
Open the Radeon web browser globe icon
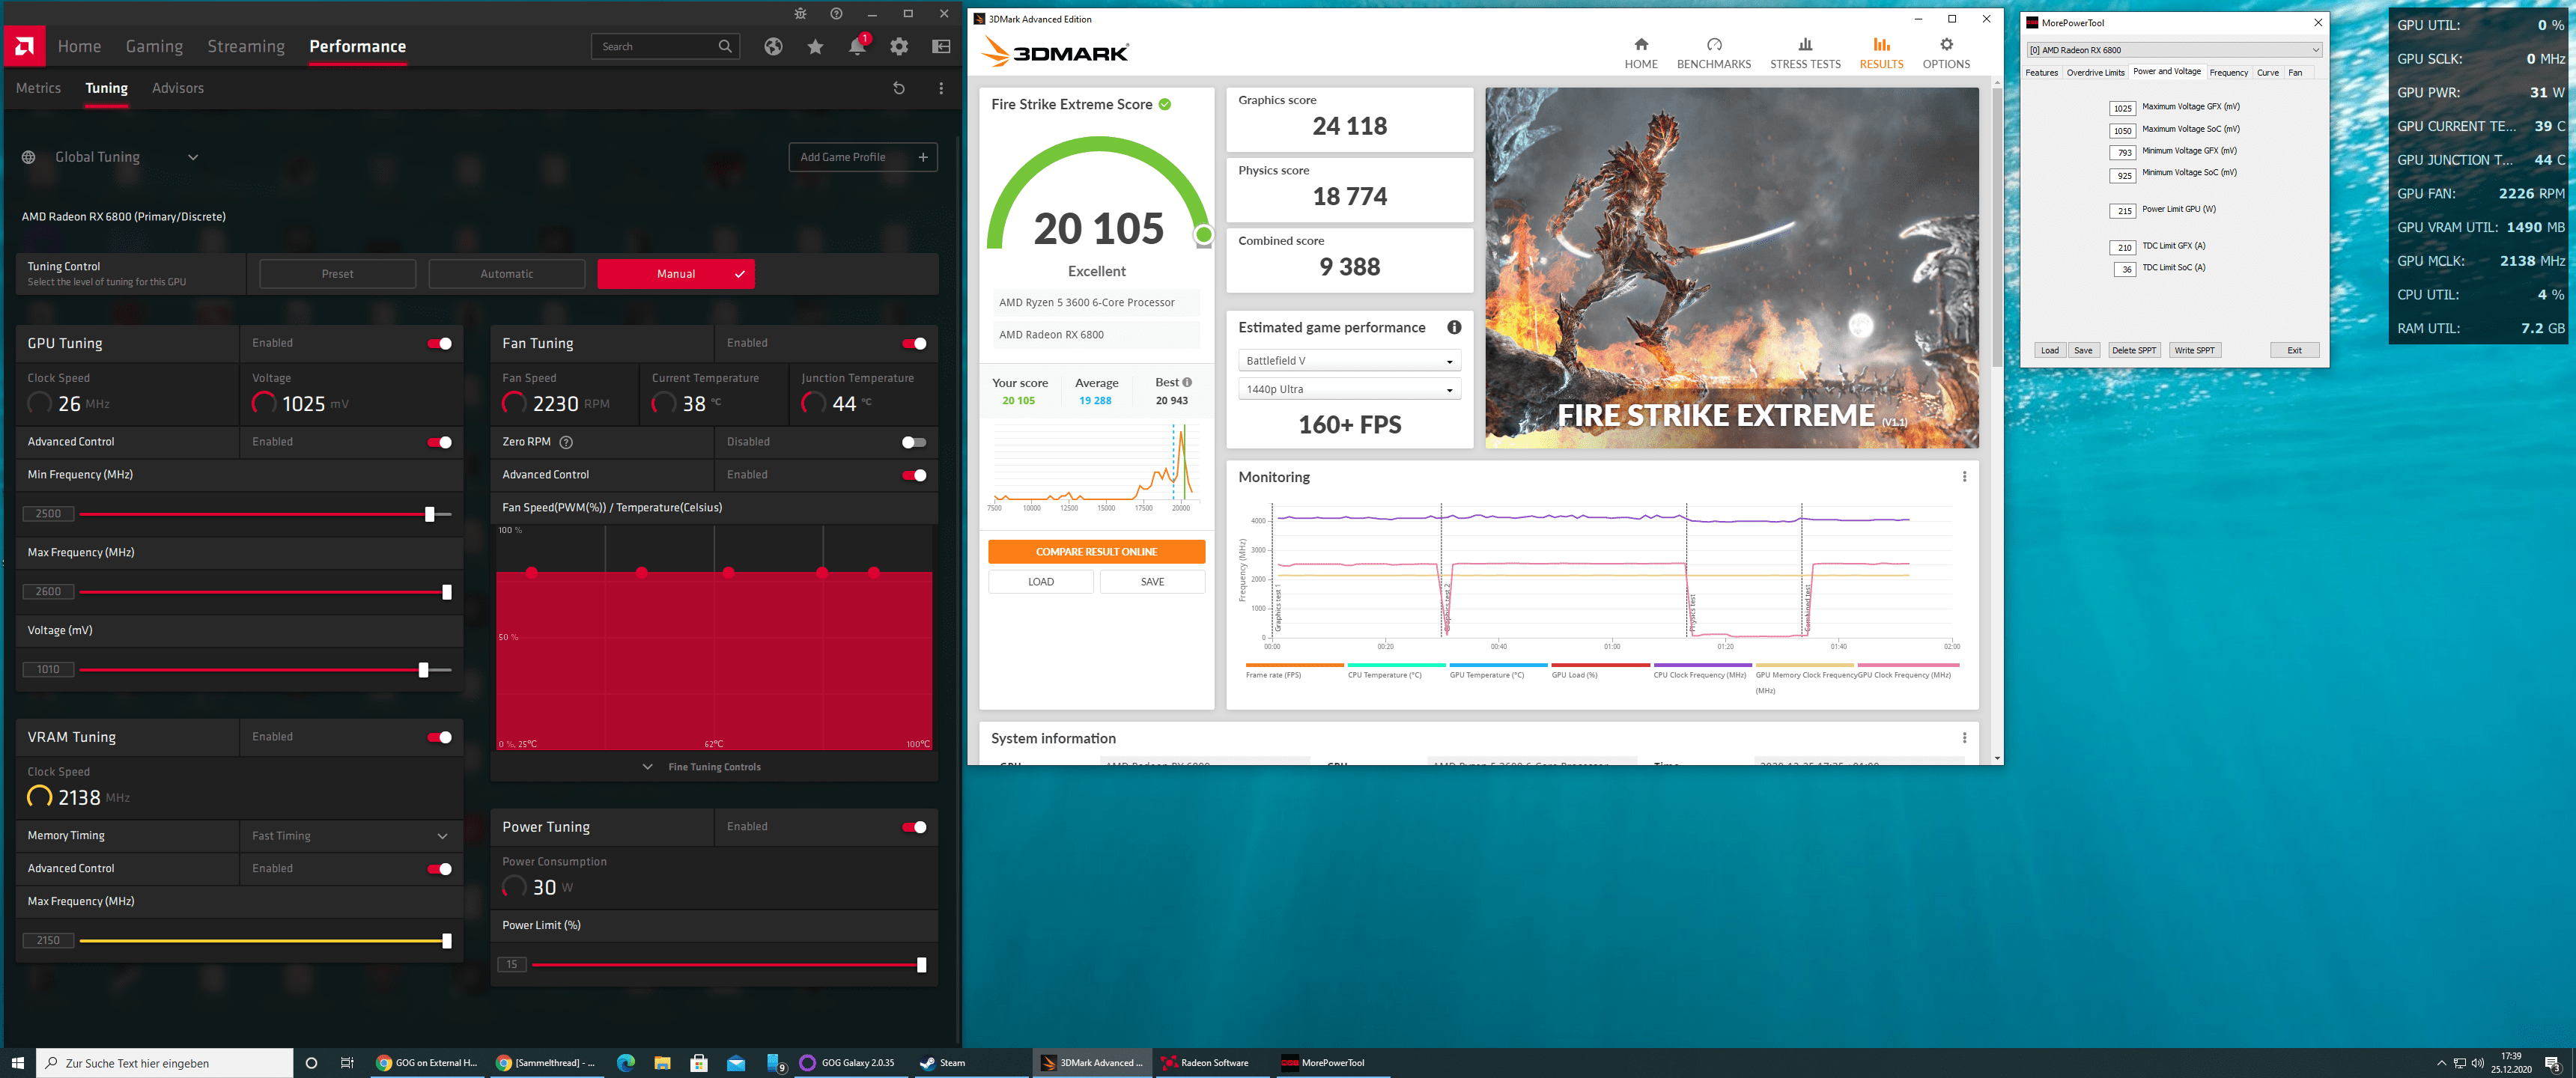click(x=773, y=46)
